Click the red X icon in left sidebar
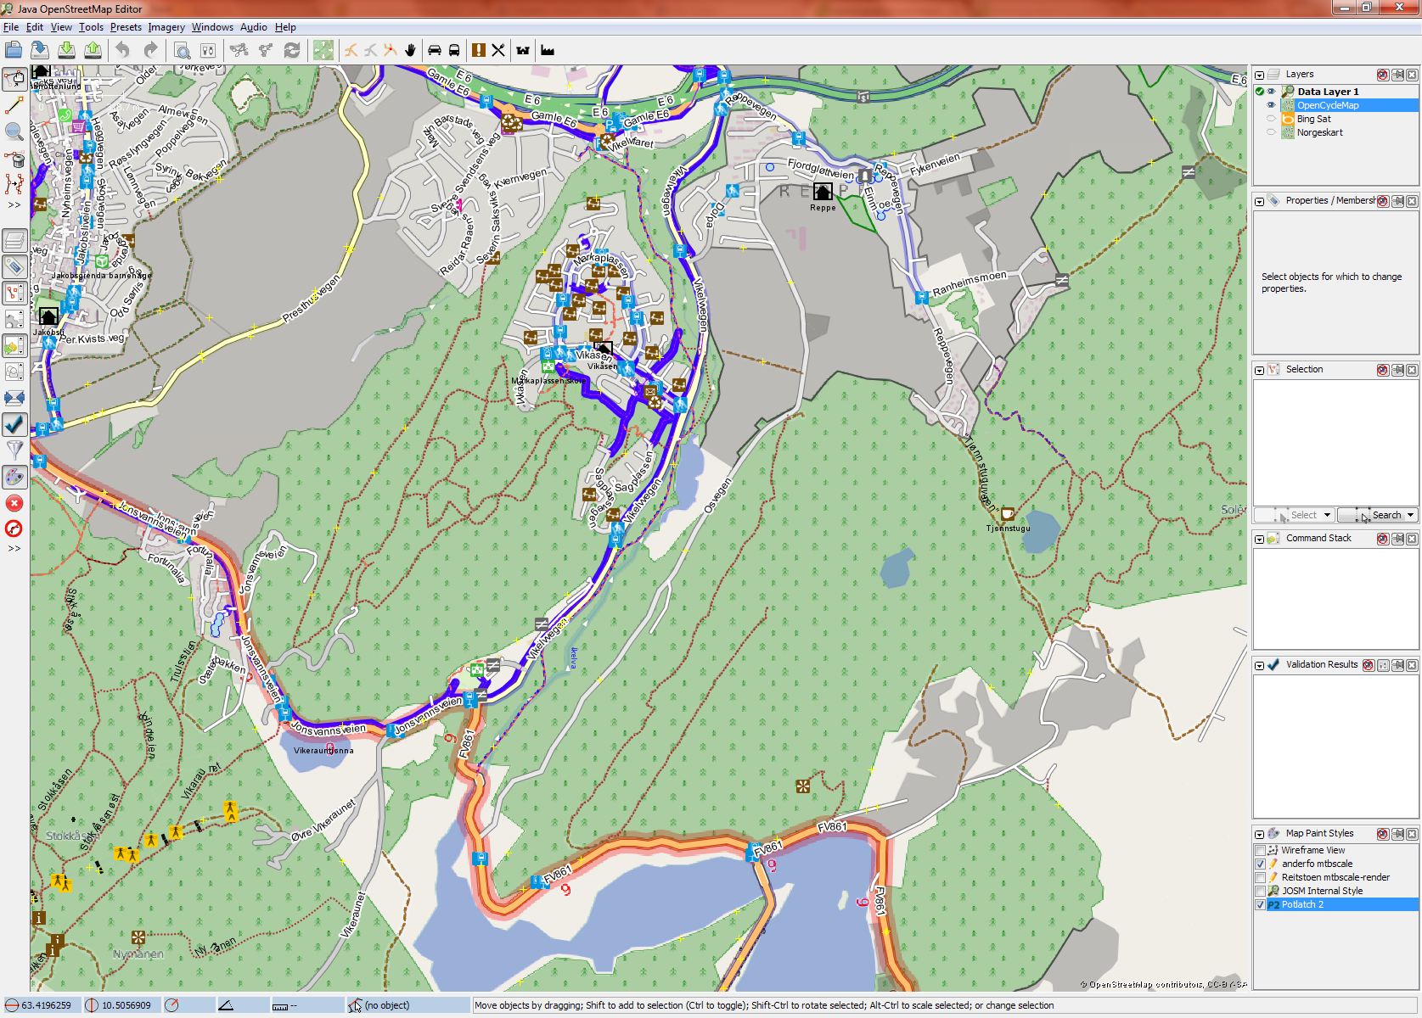 point(14,503)
